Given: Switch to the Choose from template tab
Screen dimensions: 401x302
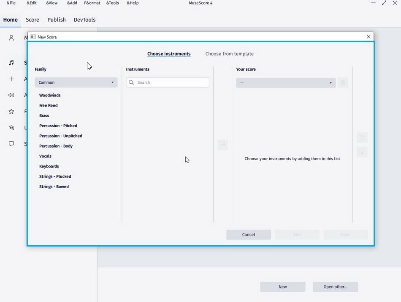Looking at the screenshot, I should pos(229,54).
